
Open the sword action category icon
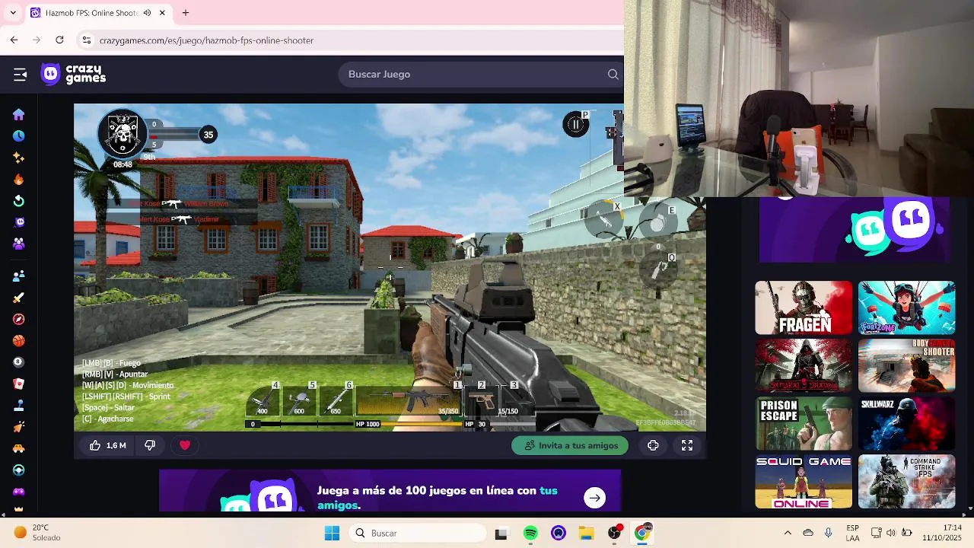pos(19,298)
